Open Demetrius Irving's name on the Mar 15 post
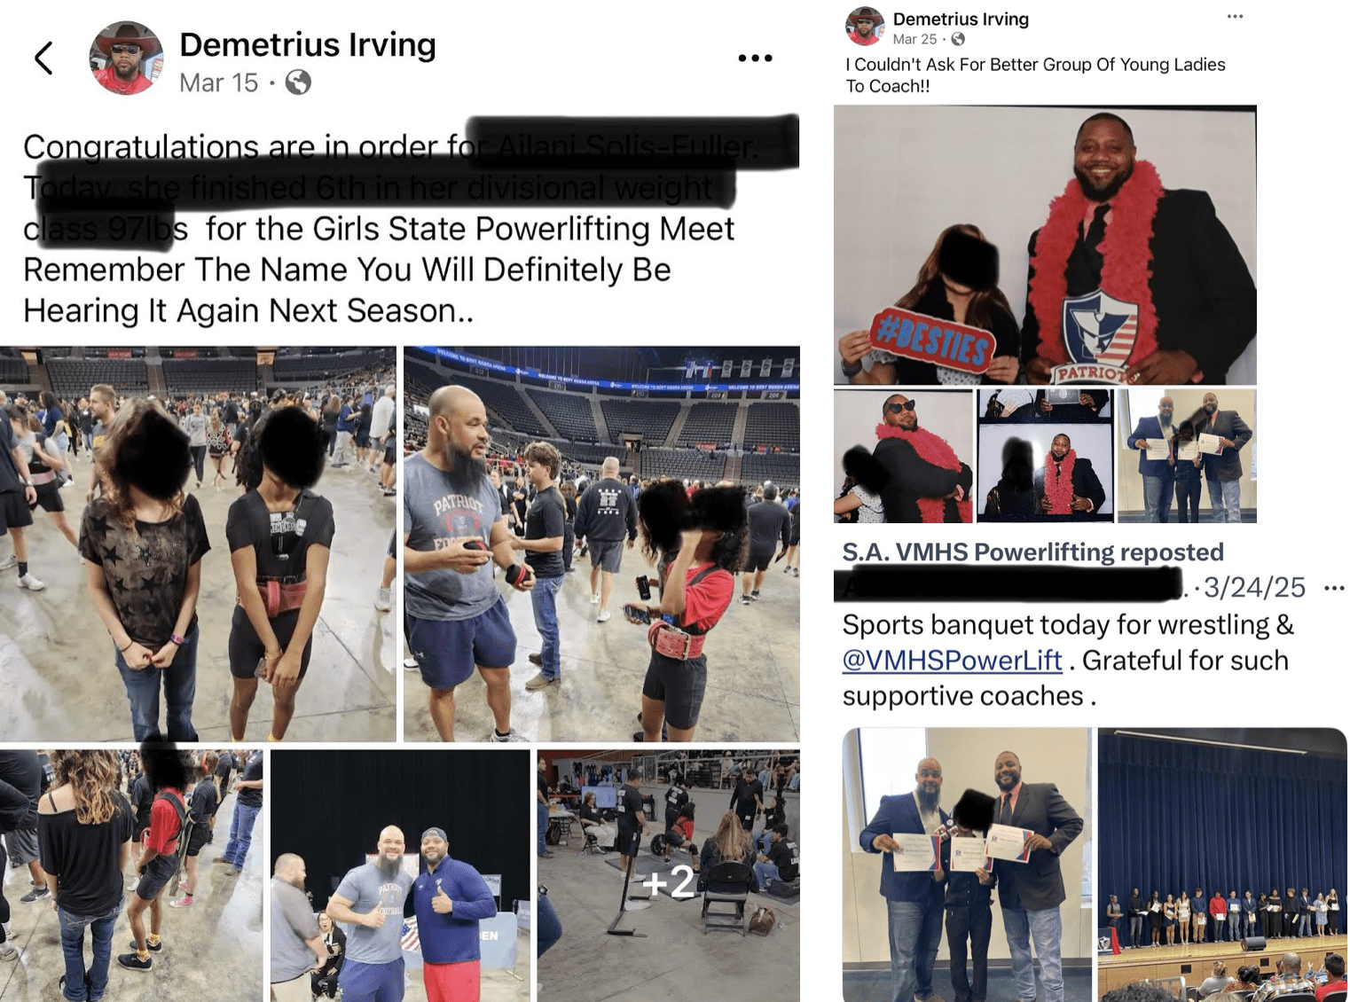This screenshot has height=1002, width=1350. pyautogui.click(x=308, y=44)
